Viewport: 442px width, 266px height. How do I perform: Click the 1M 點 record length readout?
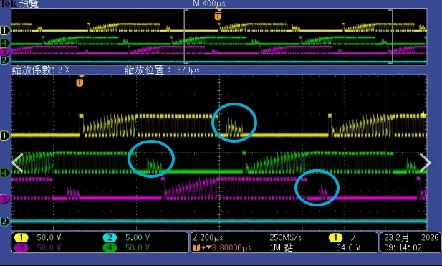click(282, 248)
